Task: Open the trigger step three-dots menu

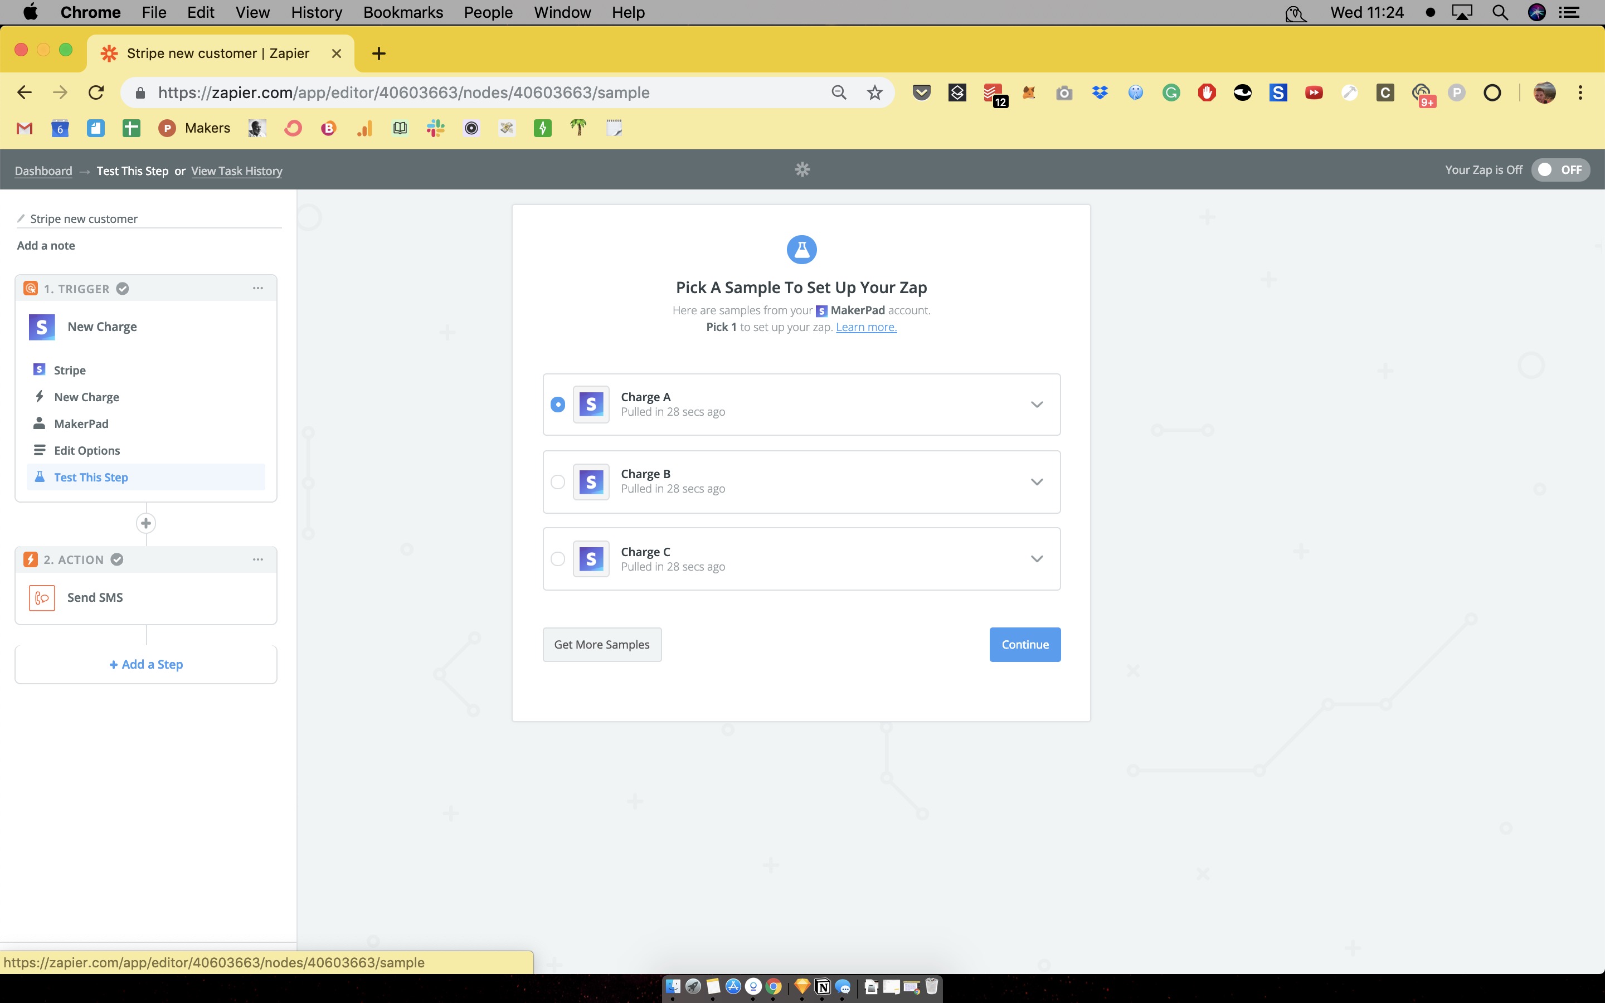Action: [258, 288]
